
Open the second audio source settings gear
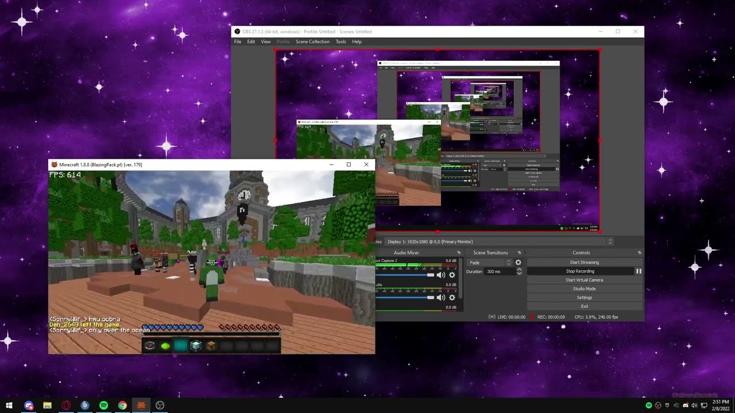[x=452, y=298]
